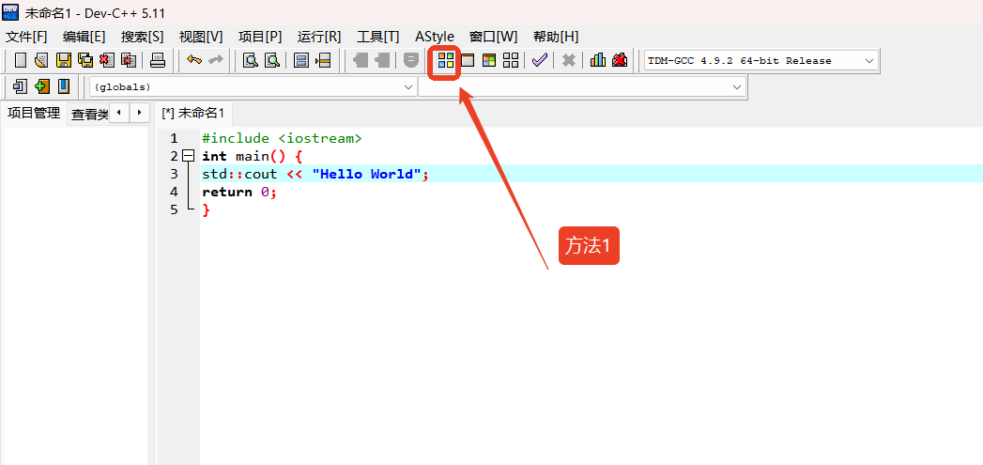Open Replace with the second magnifier icon
Image resolution: width=983 pixels, height=465 pixels.
pyautogui.click(x=272, y=60)
